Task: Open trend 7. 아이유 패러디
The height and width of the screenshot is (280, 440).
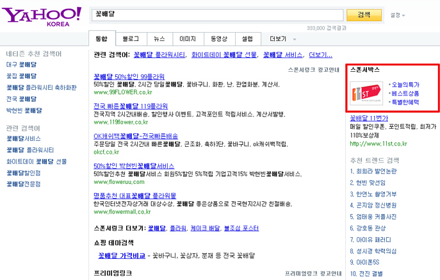Action: pyautogui.click(x=370, y=240)
